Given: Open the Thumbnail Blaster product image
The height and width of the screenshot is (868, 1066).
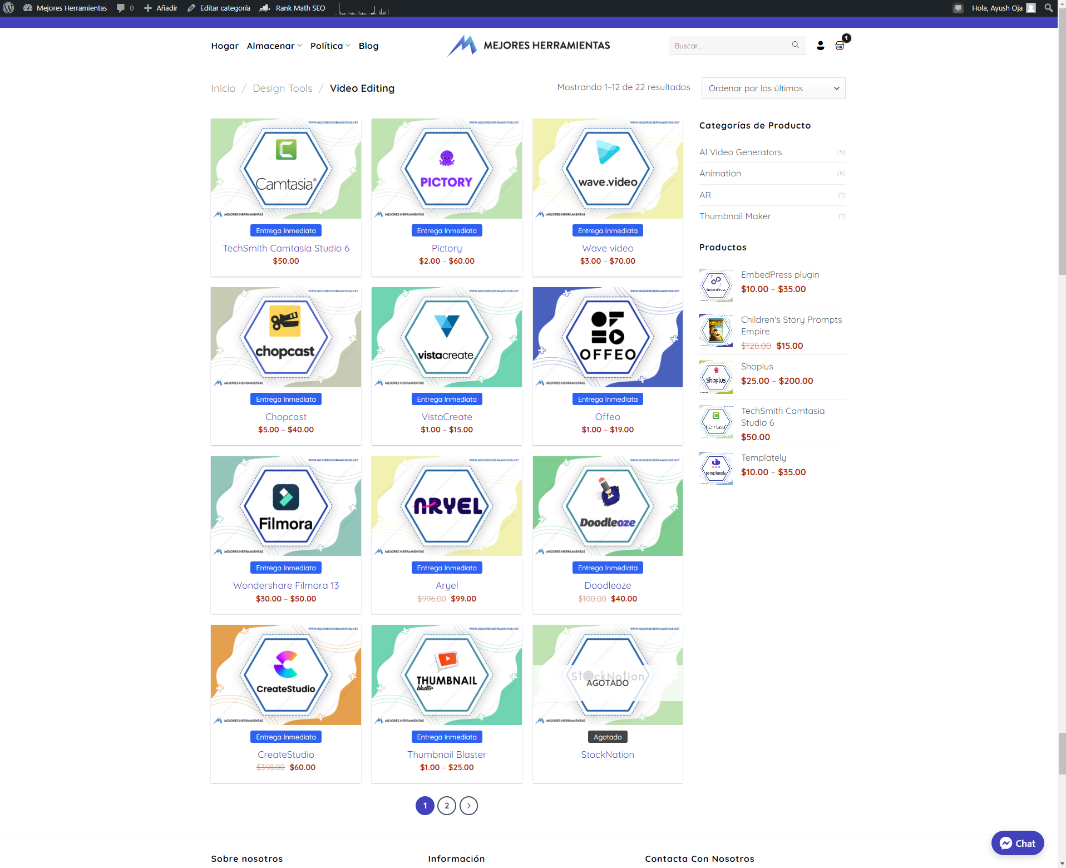Looking at the screenshot, I should coord(447,675).
